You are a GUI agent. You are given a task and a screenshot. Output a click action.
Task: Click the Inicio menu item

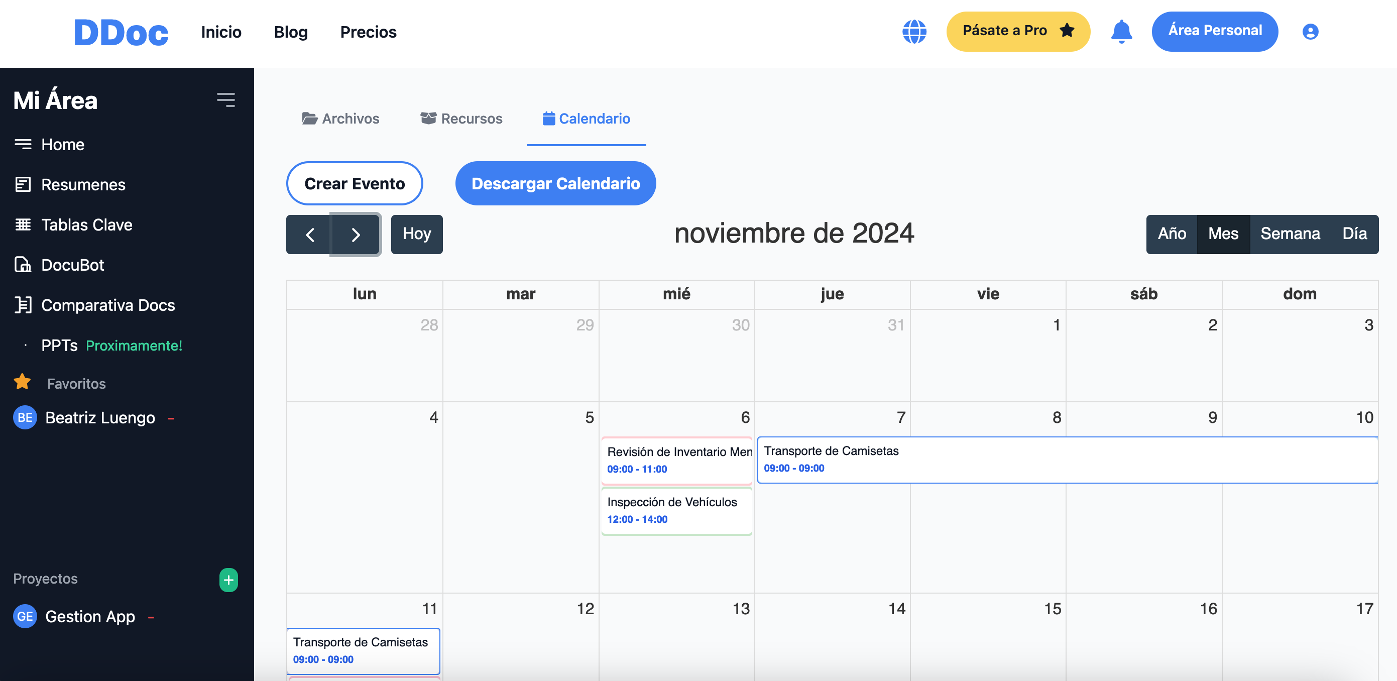[x=221, y=31]
